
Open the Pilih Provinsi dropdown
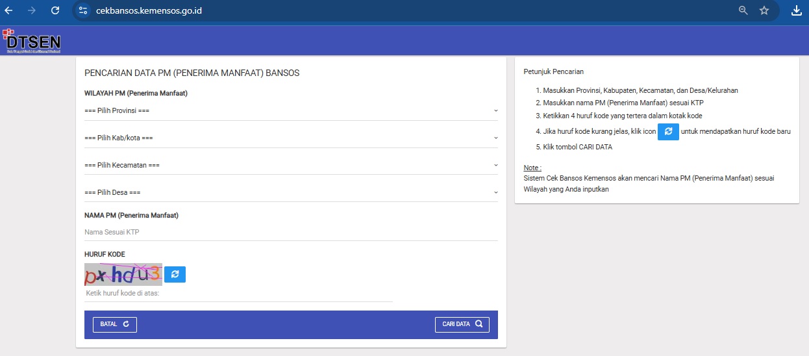291,111
